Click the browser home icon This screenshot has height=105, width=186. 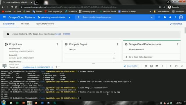16,7
